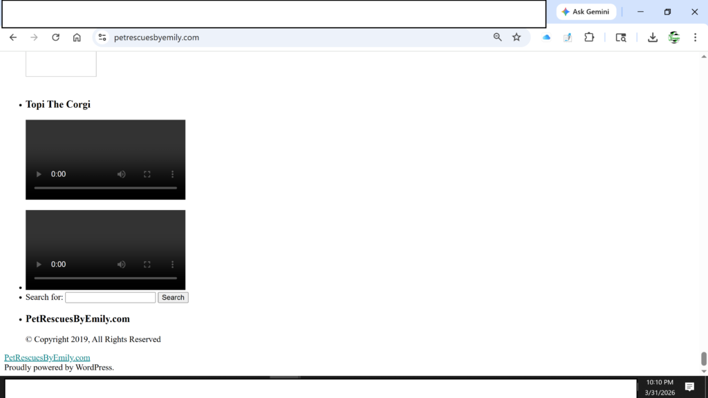Click the Ask Gemini button

pyautogui.click(x=586, y=12)
